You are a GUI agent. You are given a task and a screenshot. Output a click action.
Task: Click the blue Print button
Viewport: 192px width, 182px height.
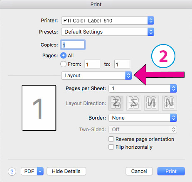click(171, 171)
